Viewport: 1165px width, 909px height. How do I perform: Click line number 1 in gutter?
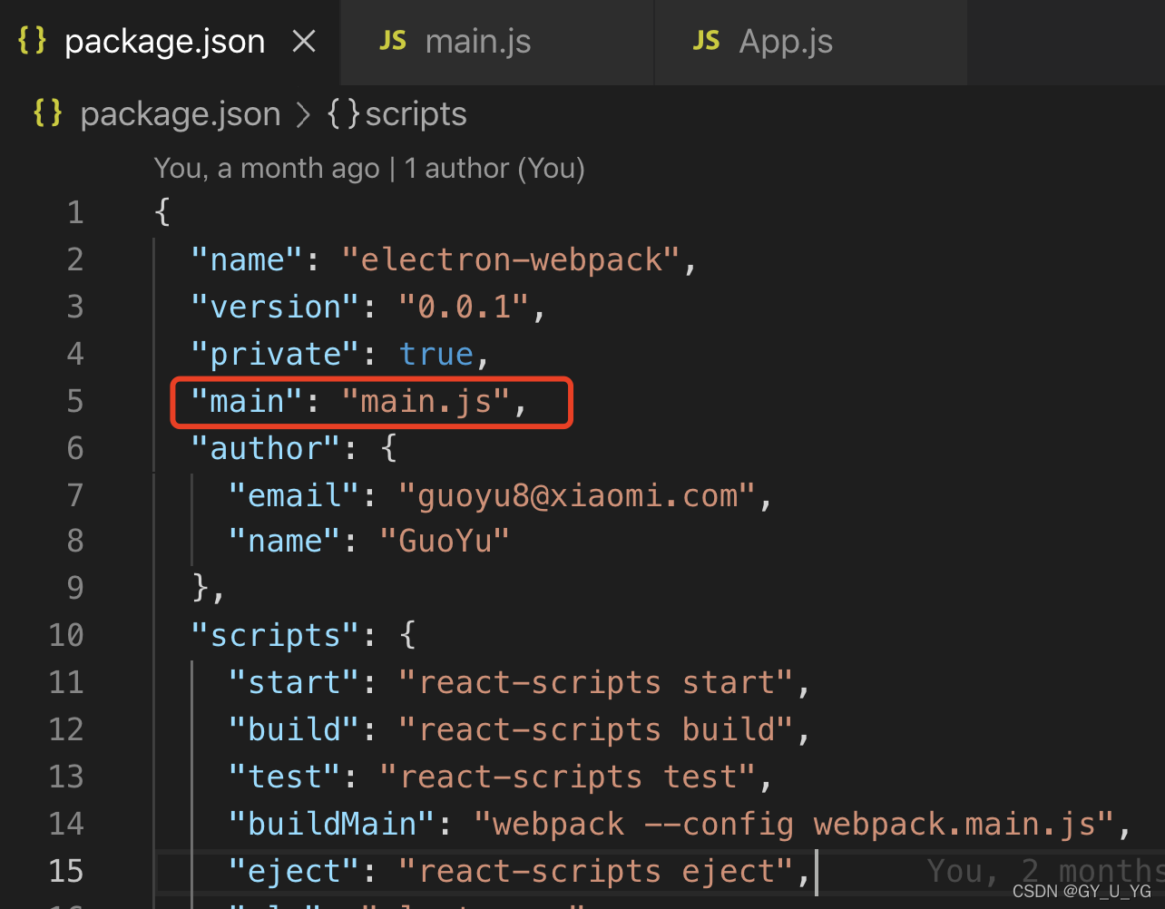pos(74,213)
